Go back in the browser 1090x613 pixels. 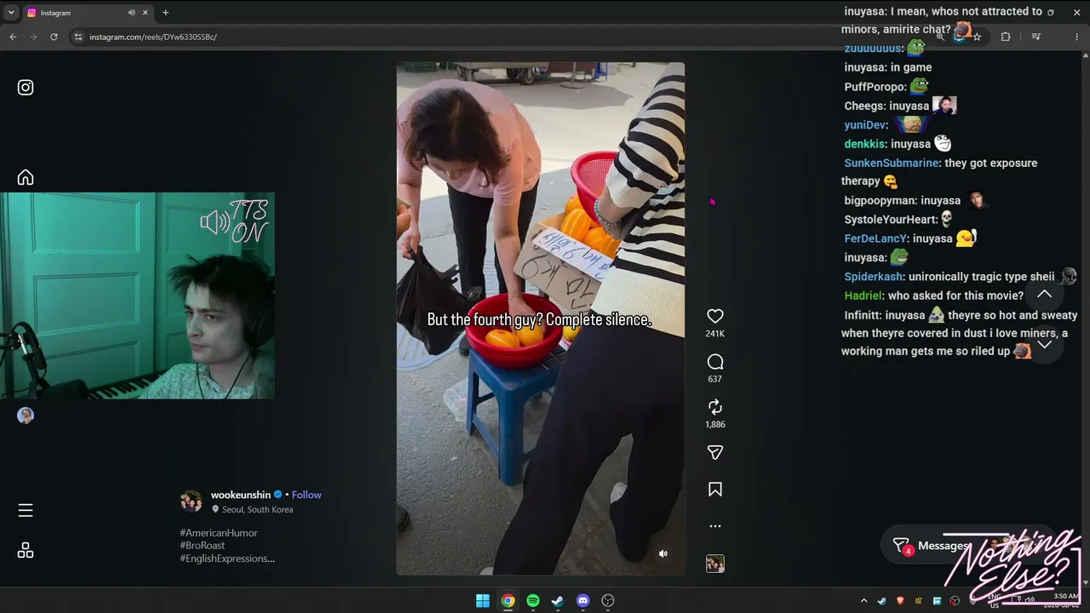(13, 37)
